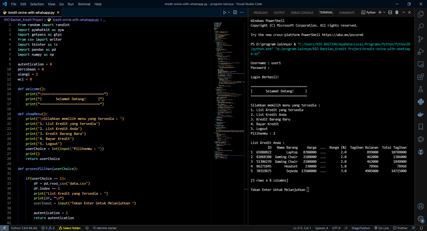
Task: Maximize terminal panel with the up chevron
Action: coord(404,13)
